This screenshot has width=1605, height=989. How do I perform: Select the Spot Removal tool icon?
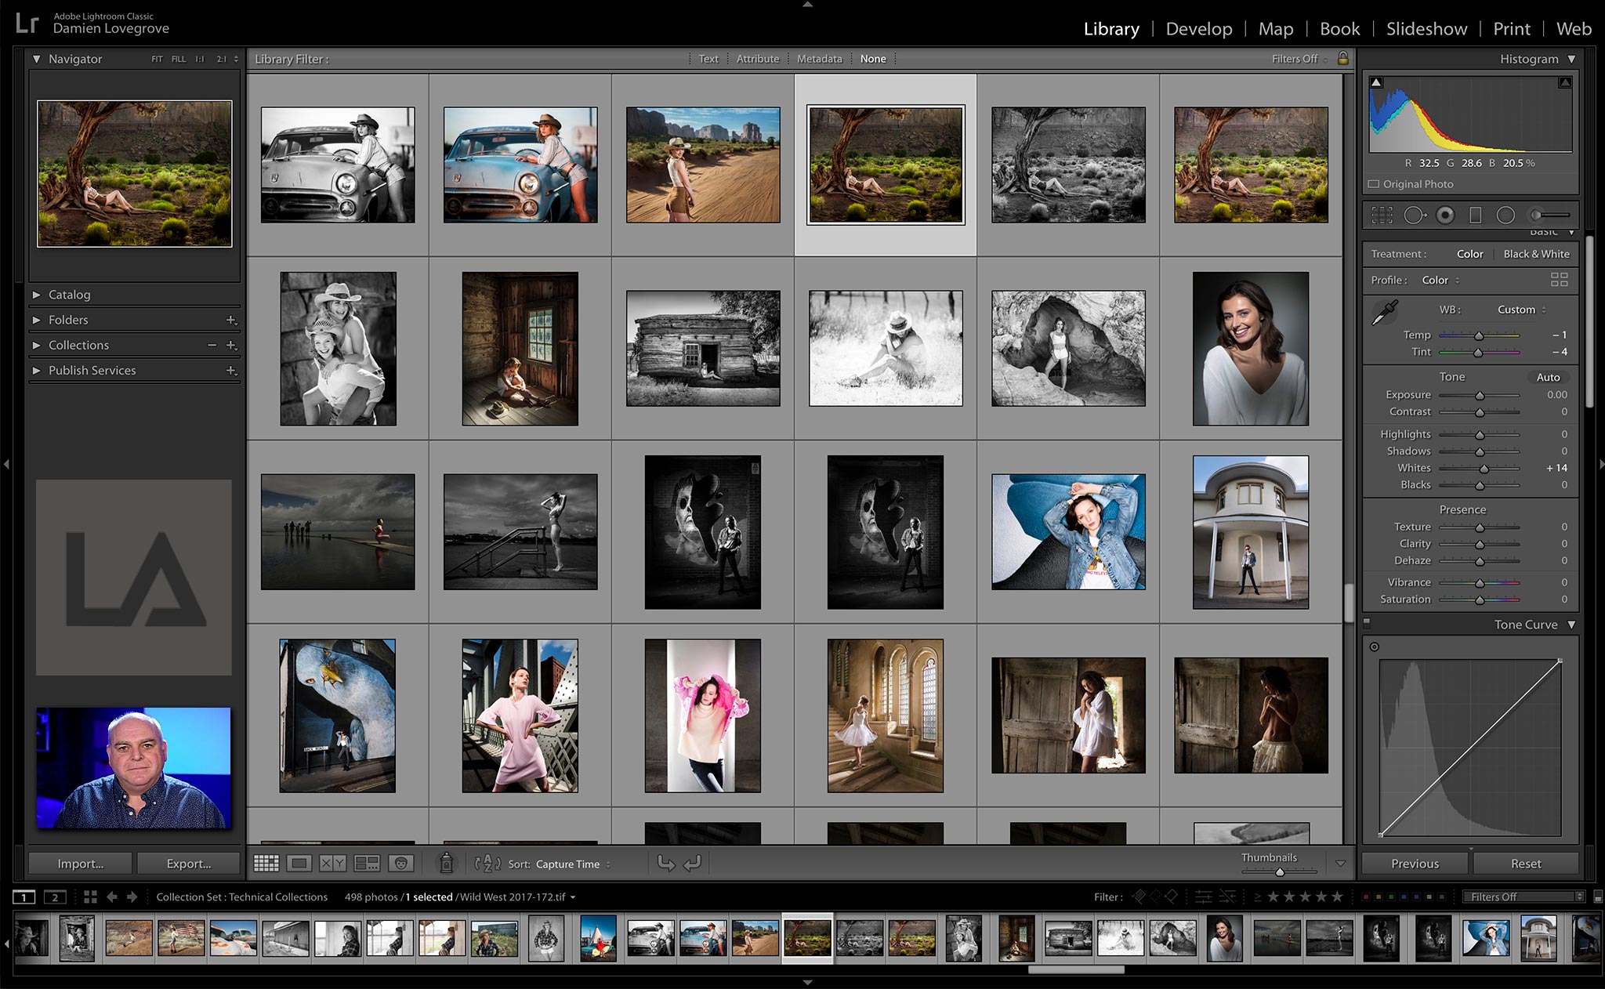point(1414,215)
